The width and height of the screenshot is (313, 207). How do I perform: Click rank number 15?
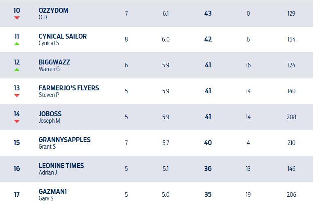click(x=17, y=143)
